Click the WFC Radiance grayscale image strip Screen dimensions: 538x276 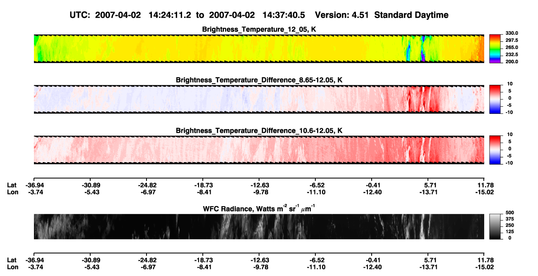click(259, 226)
